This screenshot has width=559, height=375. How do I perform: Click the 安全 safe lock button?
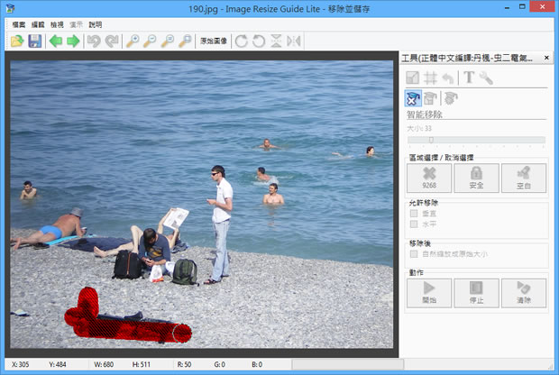476,178
